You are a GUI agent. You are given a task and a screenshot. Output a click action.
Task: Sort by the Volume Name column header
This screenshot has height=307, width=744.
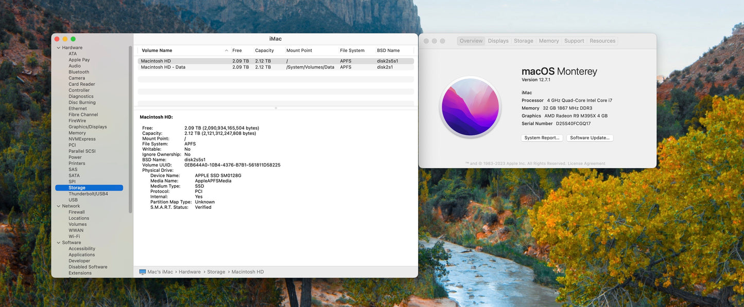pos(157,50)
